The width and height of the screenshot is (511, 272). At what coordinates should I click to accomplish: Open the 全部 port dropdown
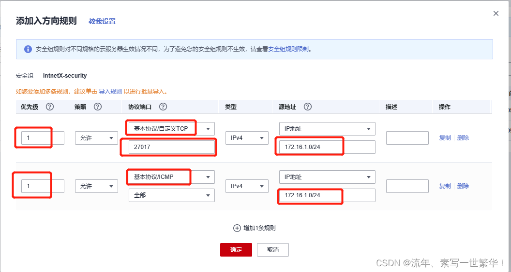point(172,195)
